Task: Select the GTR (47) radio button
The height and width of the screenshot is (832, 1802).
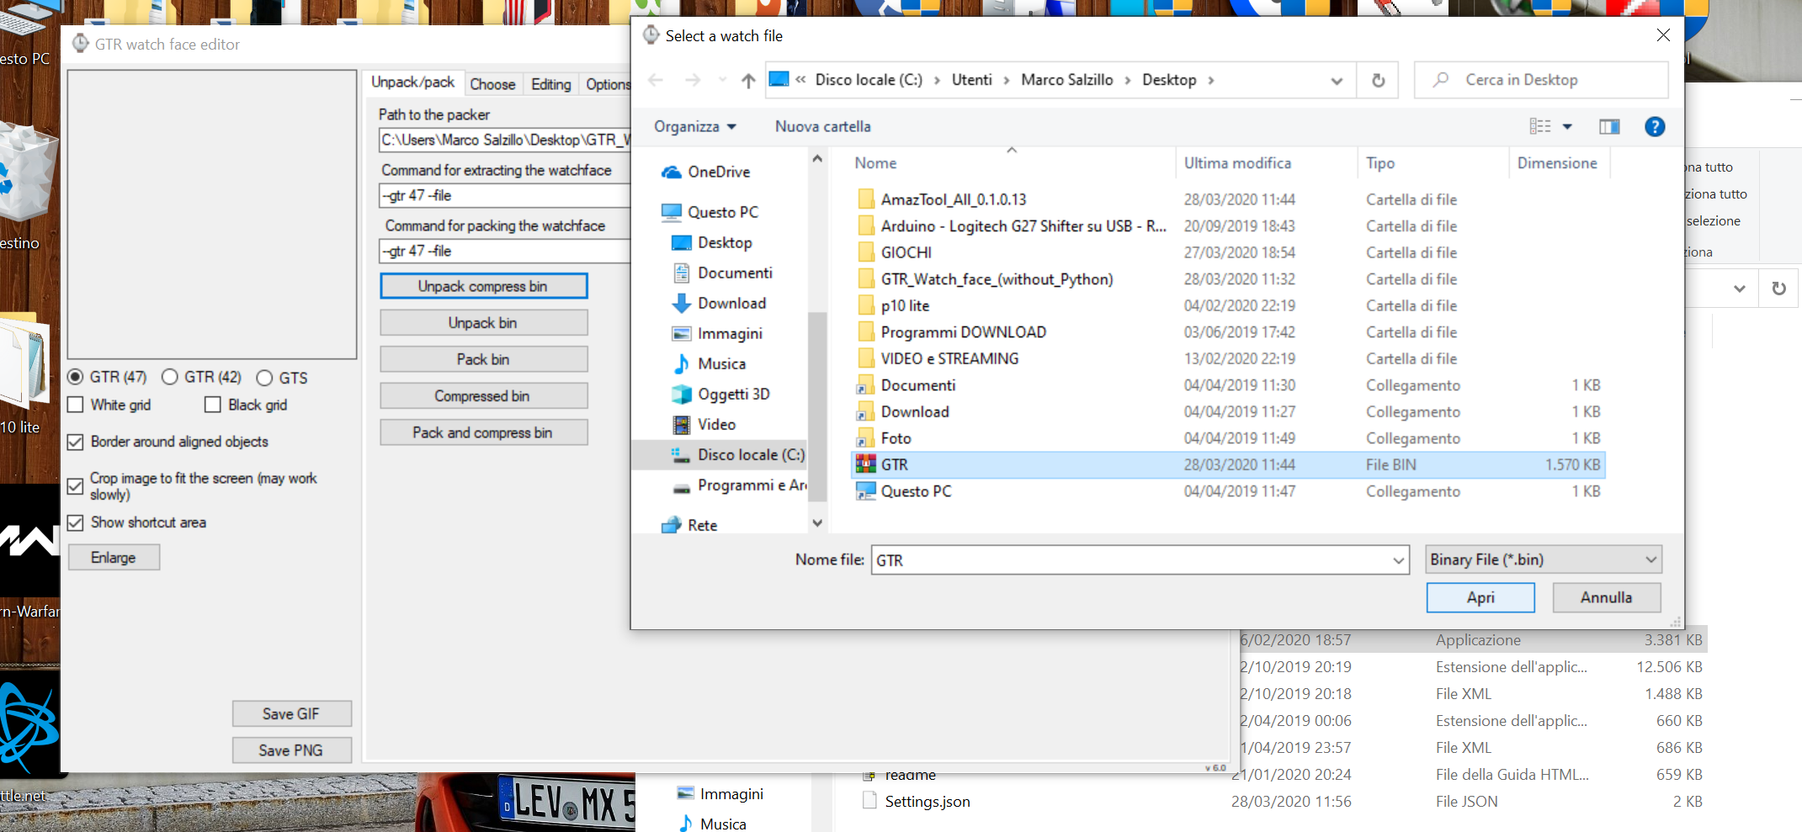Action: pos(76,376)
